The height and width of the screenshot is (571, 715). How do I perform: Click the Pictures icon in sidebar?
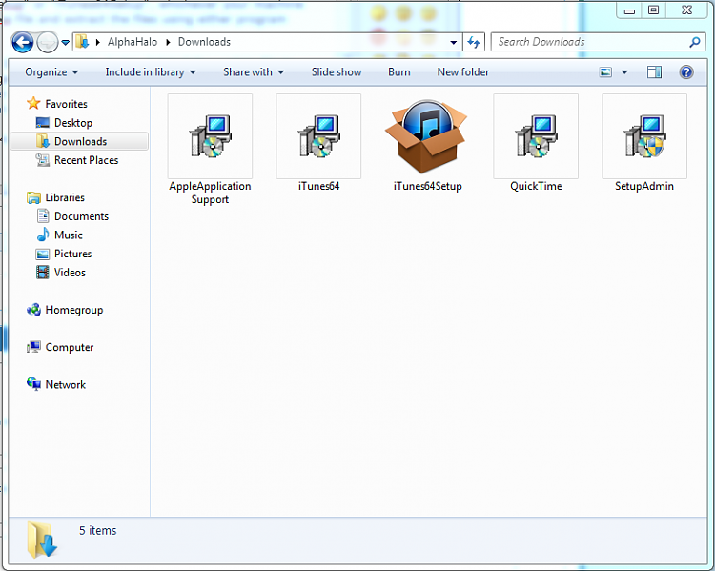(42, 254)
